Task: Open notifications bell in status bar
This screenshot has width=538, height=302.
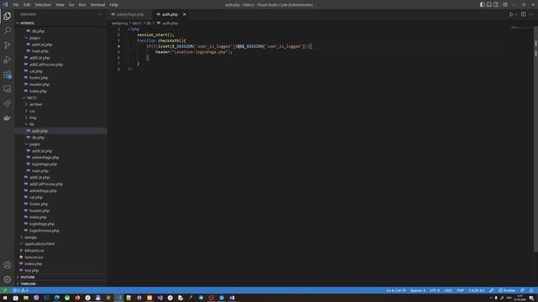Action: coord(531,290)
